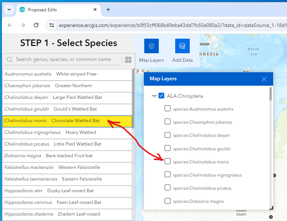Close the Map Layers panel
Image resolution: width=287 pixels, height=221 pixels.
264,79
